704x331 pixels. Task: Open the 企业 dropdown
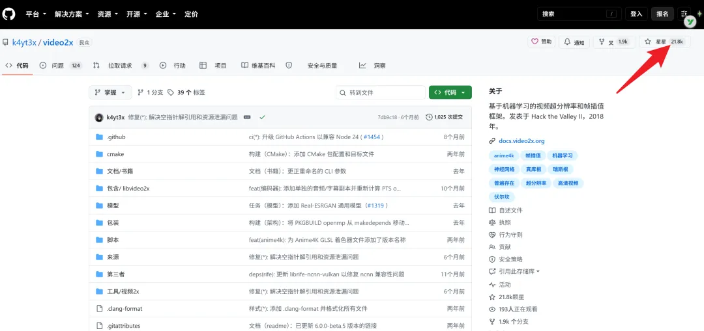166,14
